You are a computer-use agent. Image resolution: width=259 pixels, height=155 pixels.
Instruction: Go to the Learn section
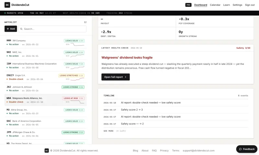(226, 5)
